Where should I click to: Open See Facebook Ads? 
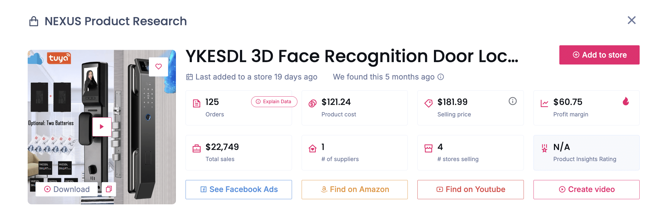point(239,190)
